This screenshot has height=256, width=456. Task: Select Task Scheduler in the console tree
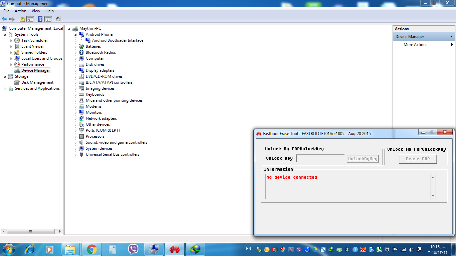pos(34,40)
